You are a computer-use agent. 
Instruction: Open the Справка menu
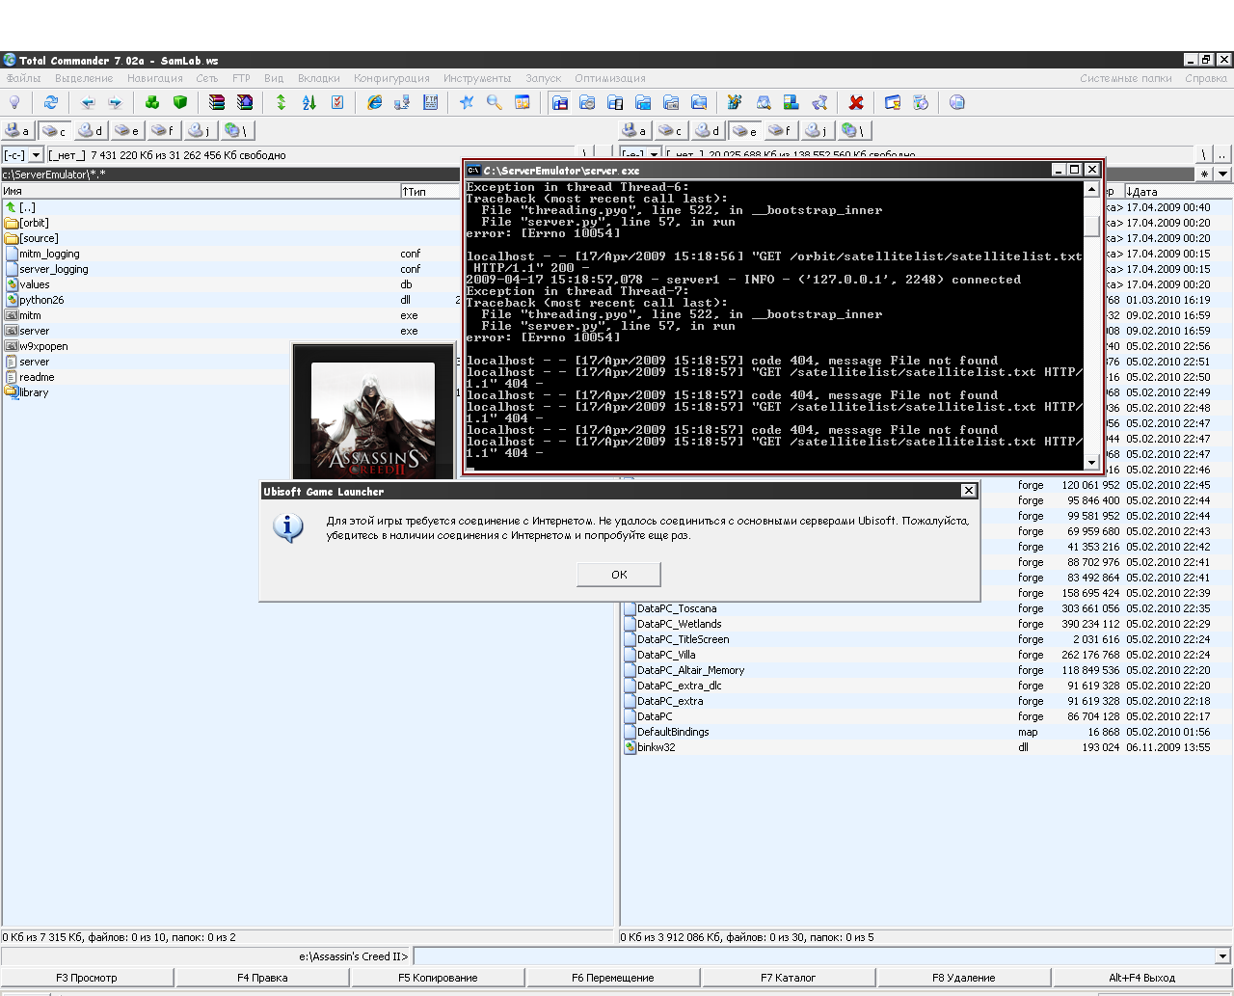point(1206,78)
